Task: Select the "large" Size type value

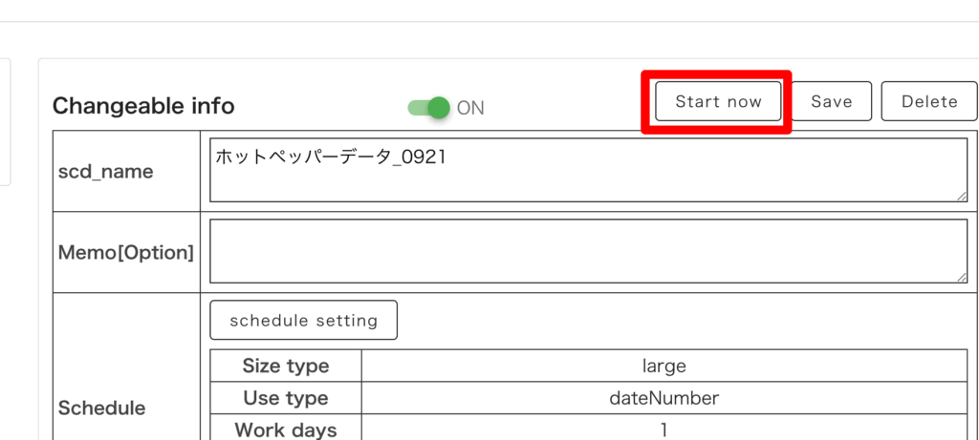Action: click(664, 366)
